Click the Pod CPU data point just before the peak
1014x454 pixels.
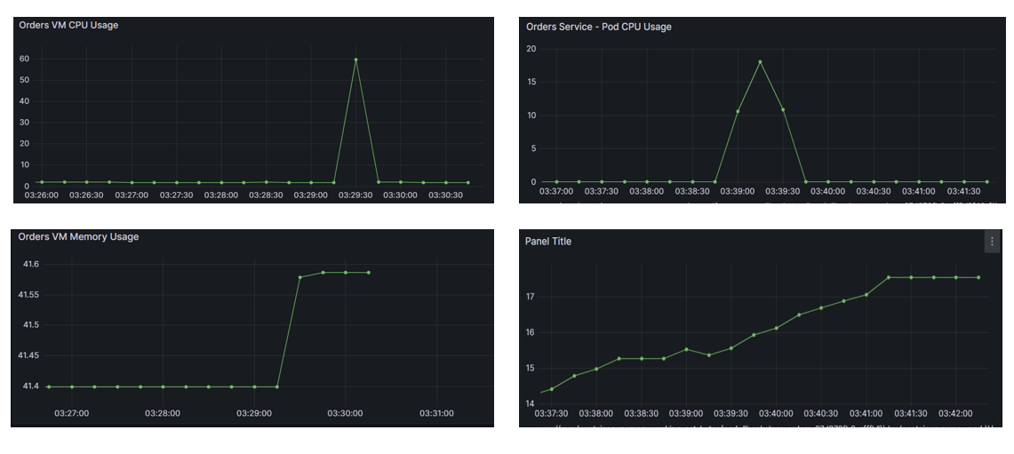738,111
